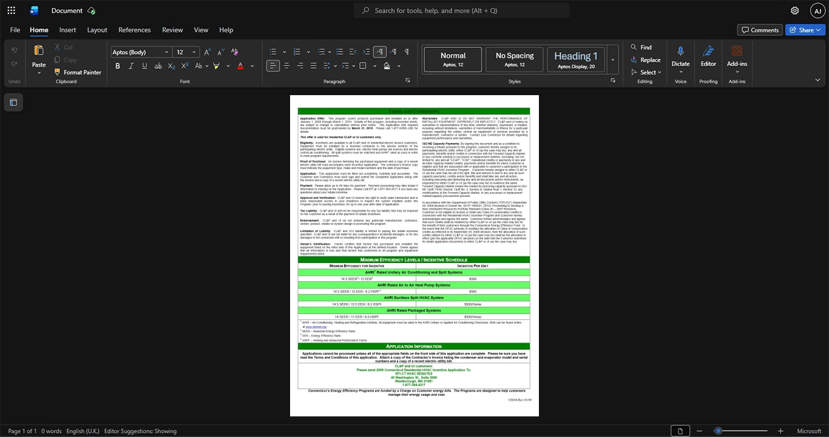
Task: Apply the Heading 1 style
Action: tap(576, 59)
